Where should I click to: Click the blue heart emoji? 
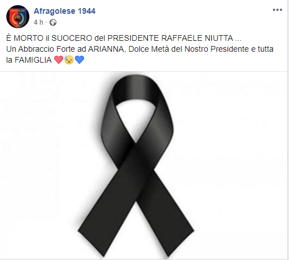click(79, 60)
